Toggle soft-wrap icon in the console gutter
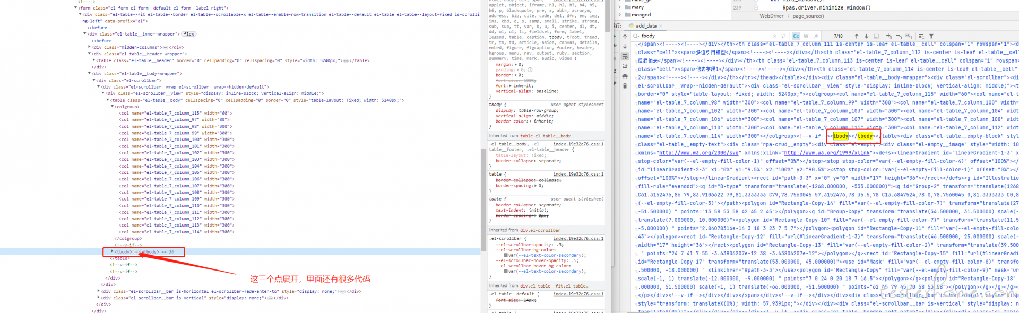Image resolution: width=1019 pixels, height=313 pixels. tap(625, 56)
